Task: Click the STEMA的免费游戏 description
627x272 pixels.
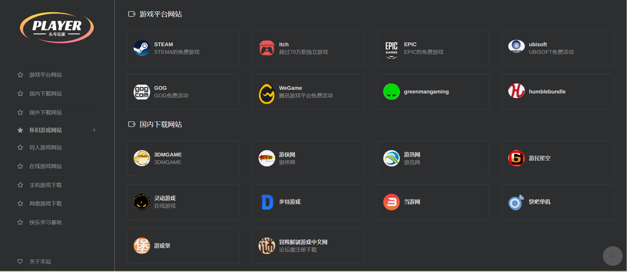Action: pos(177,52)
